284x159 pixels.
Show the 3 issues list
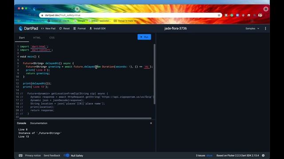tap(209, 155)
